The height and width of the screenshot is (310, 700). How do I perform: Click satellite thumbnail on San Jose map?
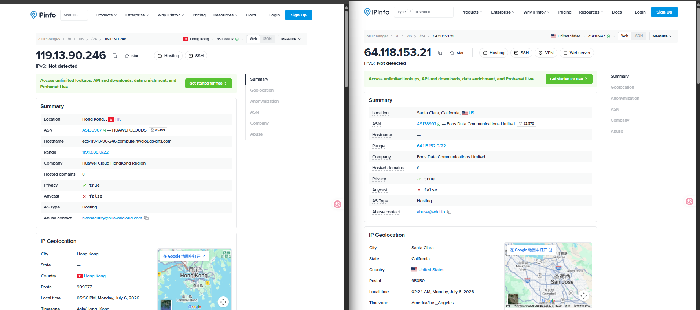coord(513,299)
